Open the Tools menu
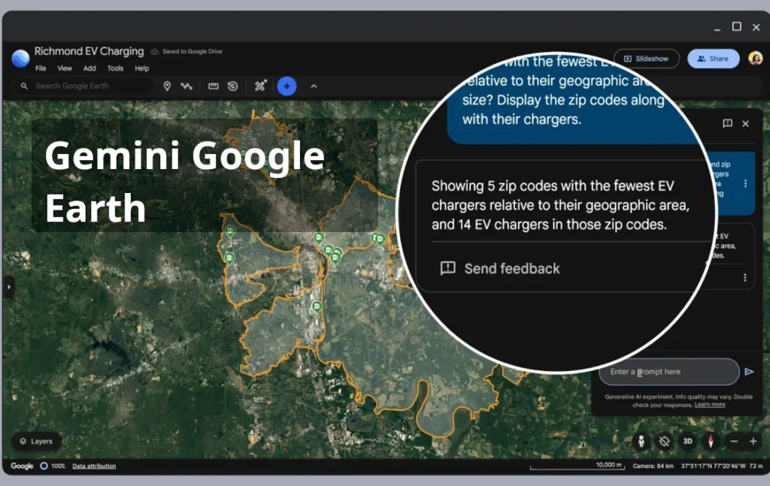The height and width of the screenshot is (486, 770). point(114,68)
